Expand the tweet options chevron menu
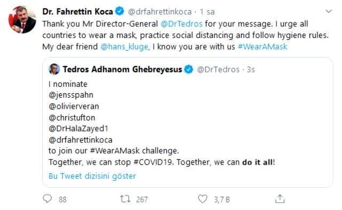342x210 pixels. 329,11
